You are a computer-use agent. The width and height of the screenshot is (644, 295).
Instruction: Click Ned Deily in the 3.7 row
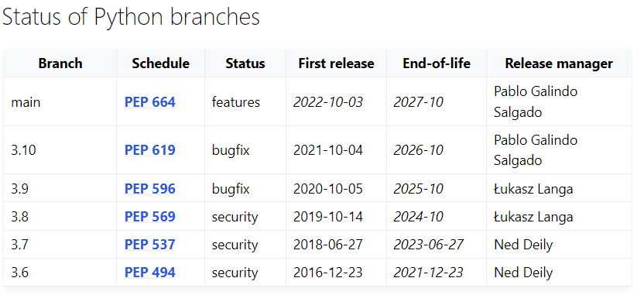click(524, 245)
